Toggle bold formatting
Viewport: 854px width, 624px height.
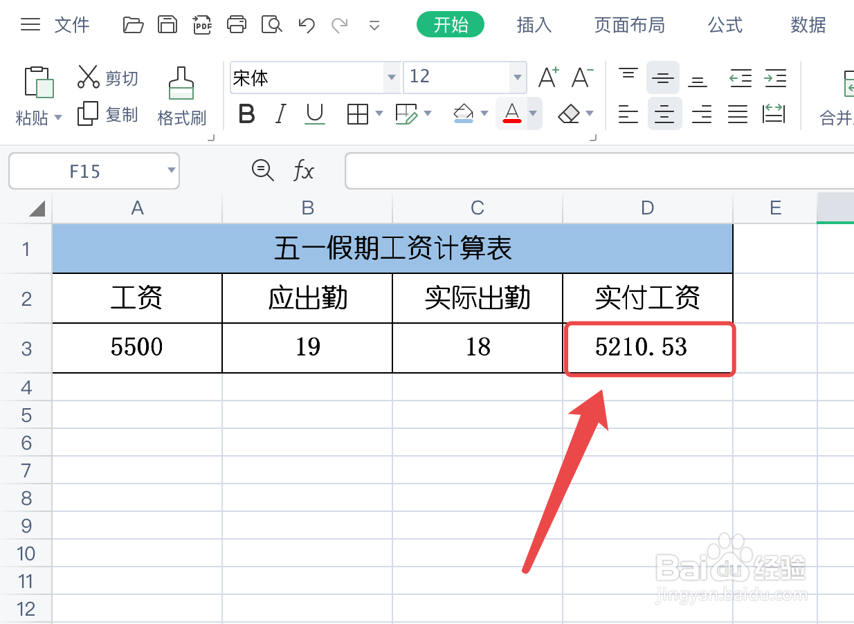246,114
